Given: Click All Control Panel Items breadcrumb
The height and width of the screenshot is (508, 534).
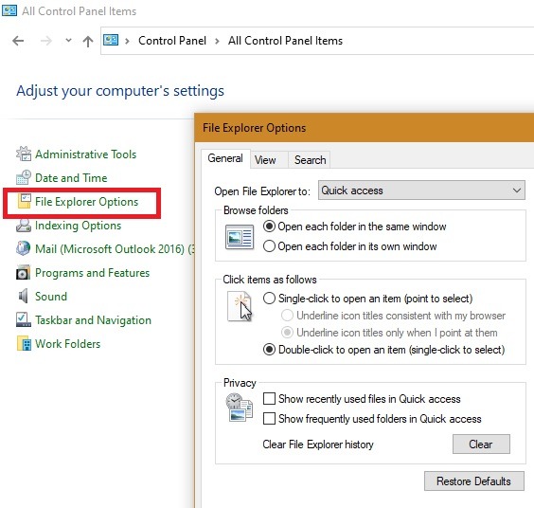Looking at the screenshot, I should (x=285, y=41).
